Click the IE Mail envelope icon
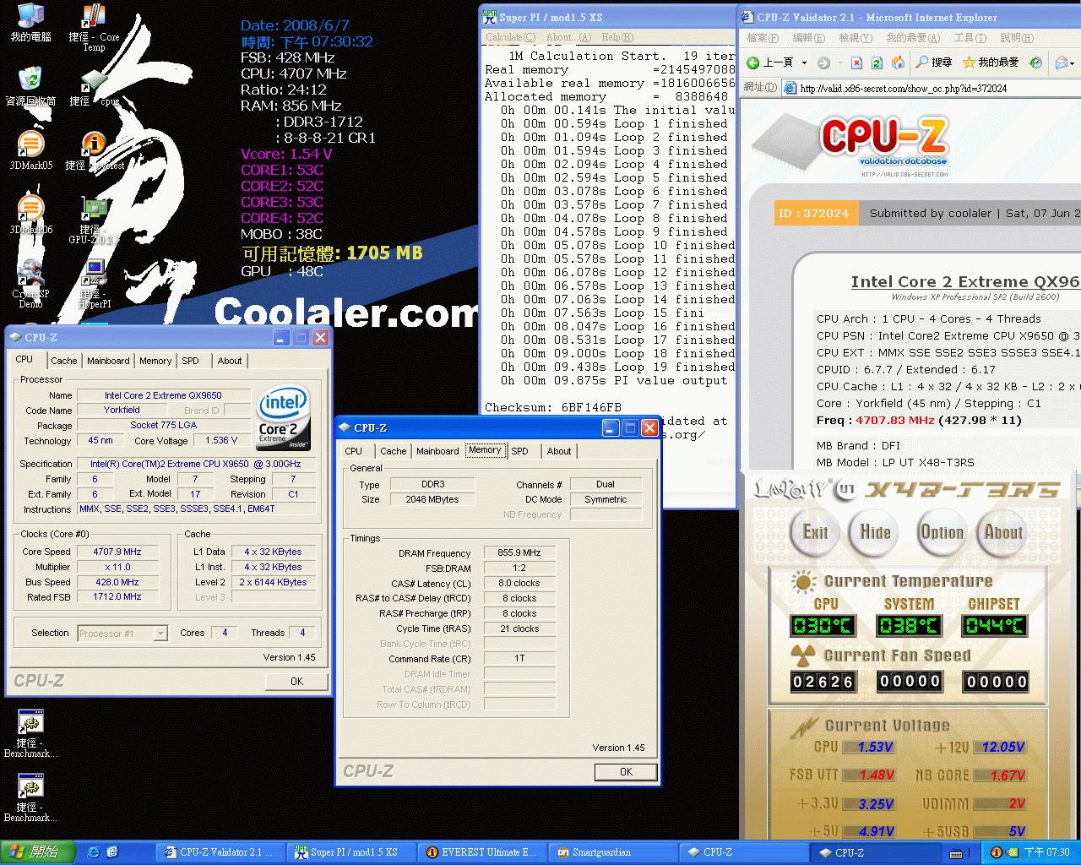 click(x=1062, y=63)
